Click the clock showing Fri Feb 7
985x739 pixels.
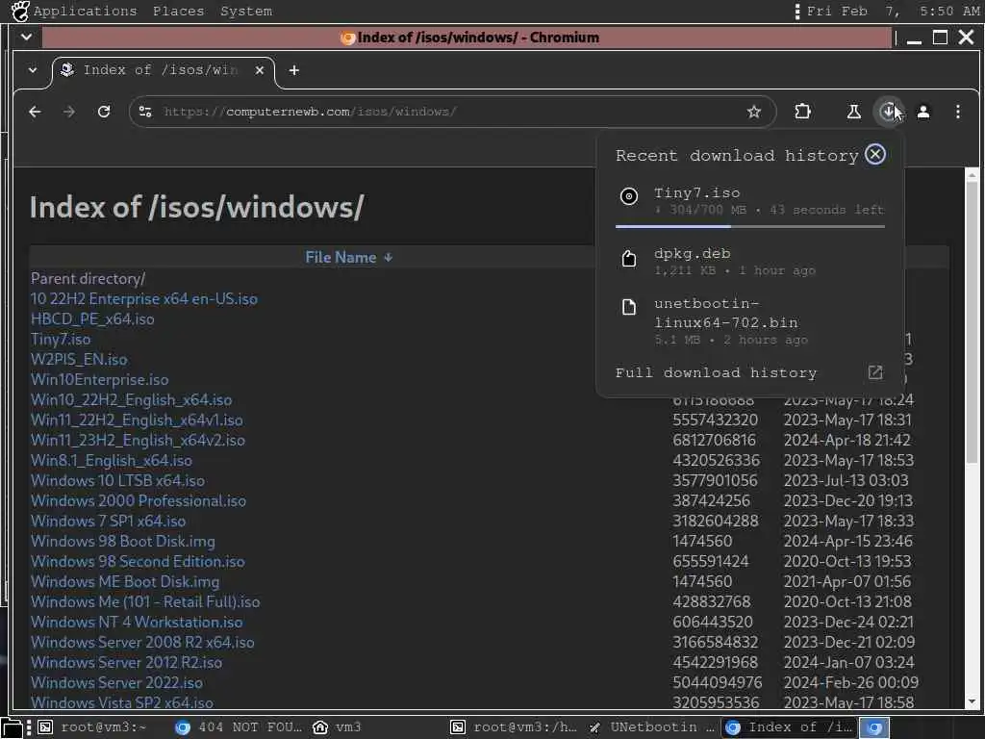tap(892, 11)
